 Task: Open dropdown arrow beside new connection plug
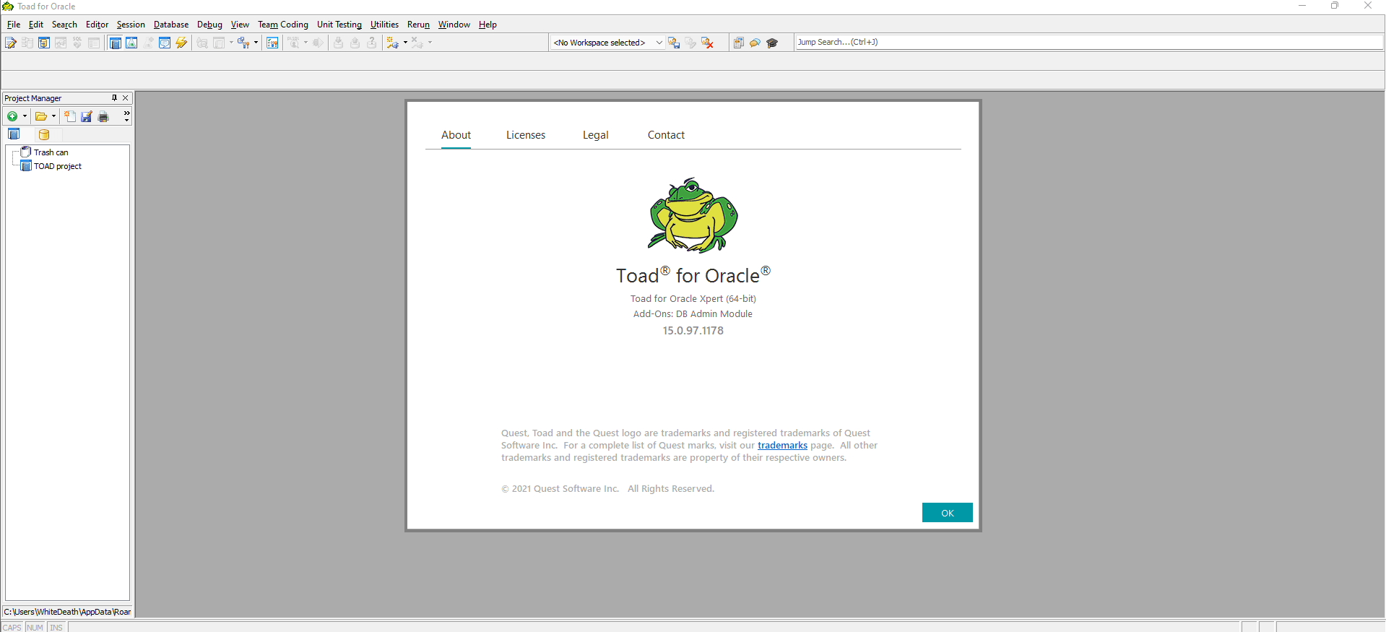[405, 43]
